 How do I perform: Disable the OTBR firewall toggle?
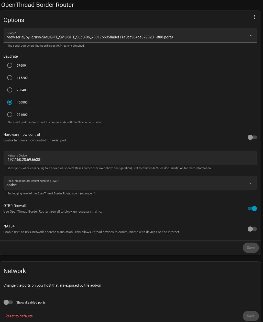[x=252, y=209]
